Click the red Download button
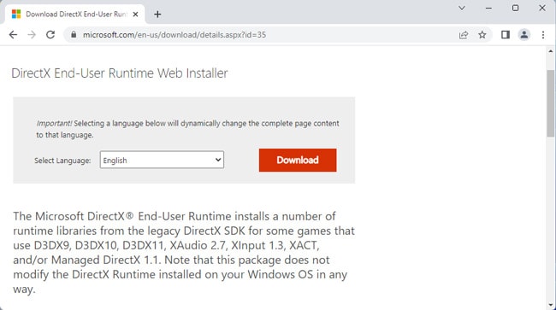This screenshot has width=556, height=310. 298,160
